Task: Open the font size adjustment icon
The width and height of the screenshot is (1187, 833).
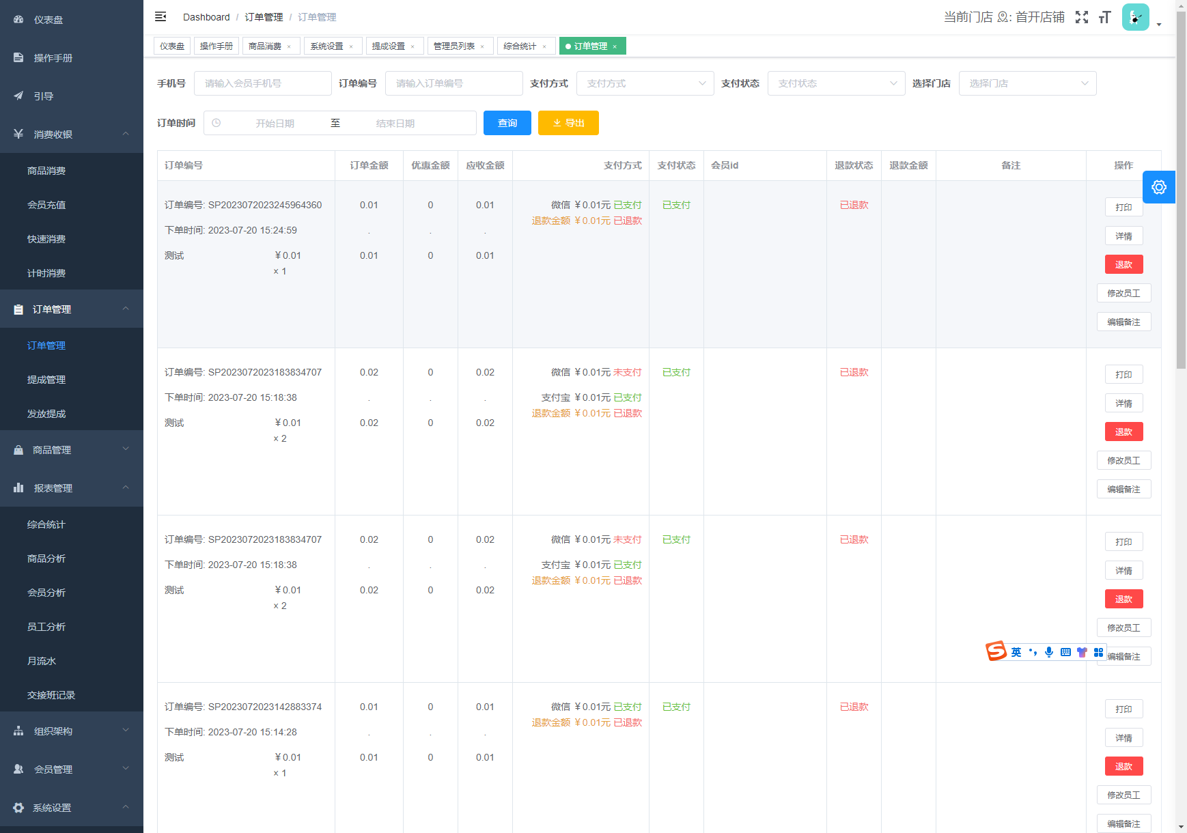Action: click(x=1105, y=17)
